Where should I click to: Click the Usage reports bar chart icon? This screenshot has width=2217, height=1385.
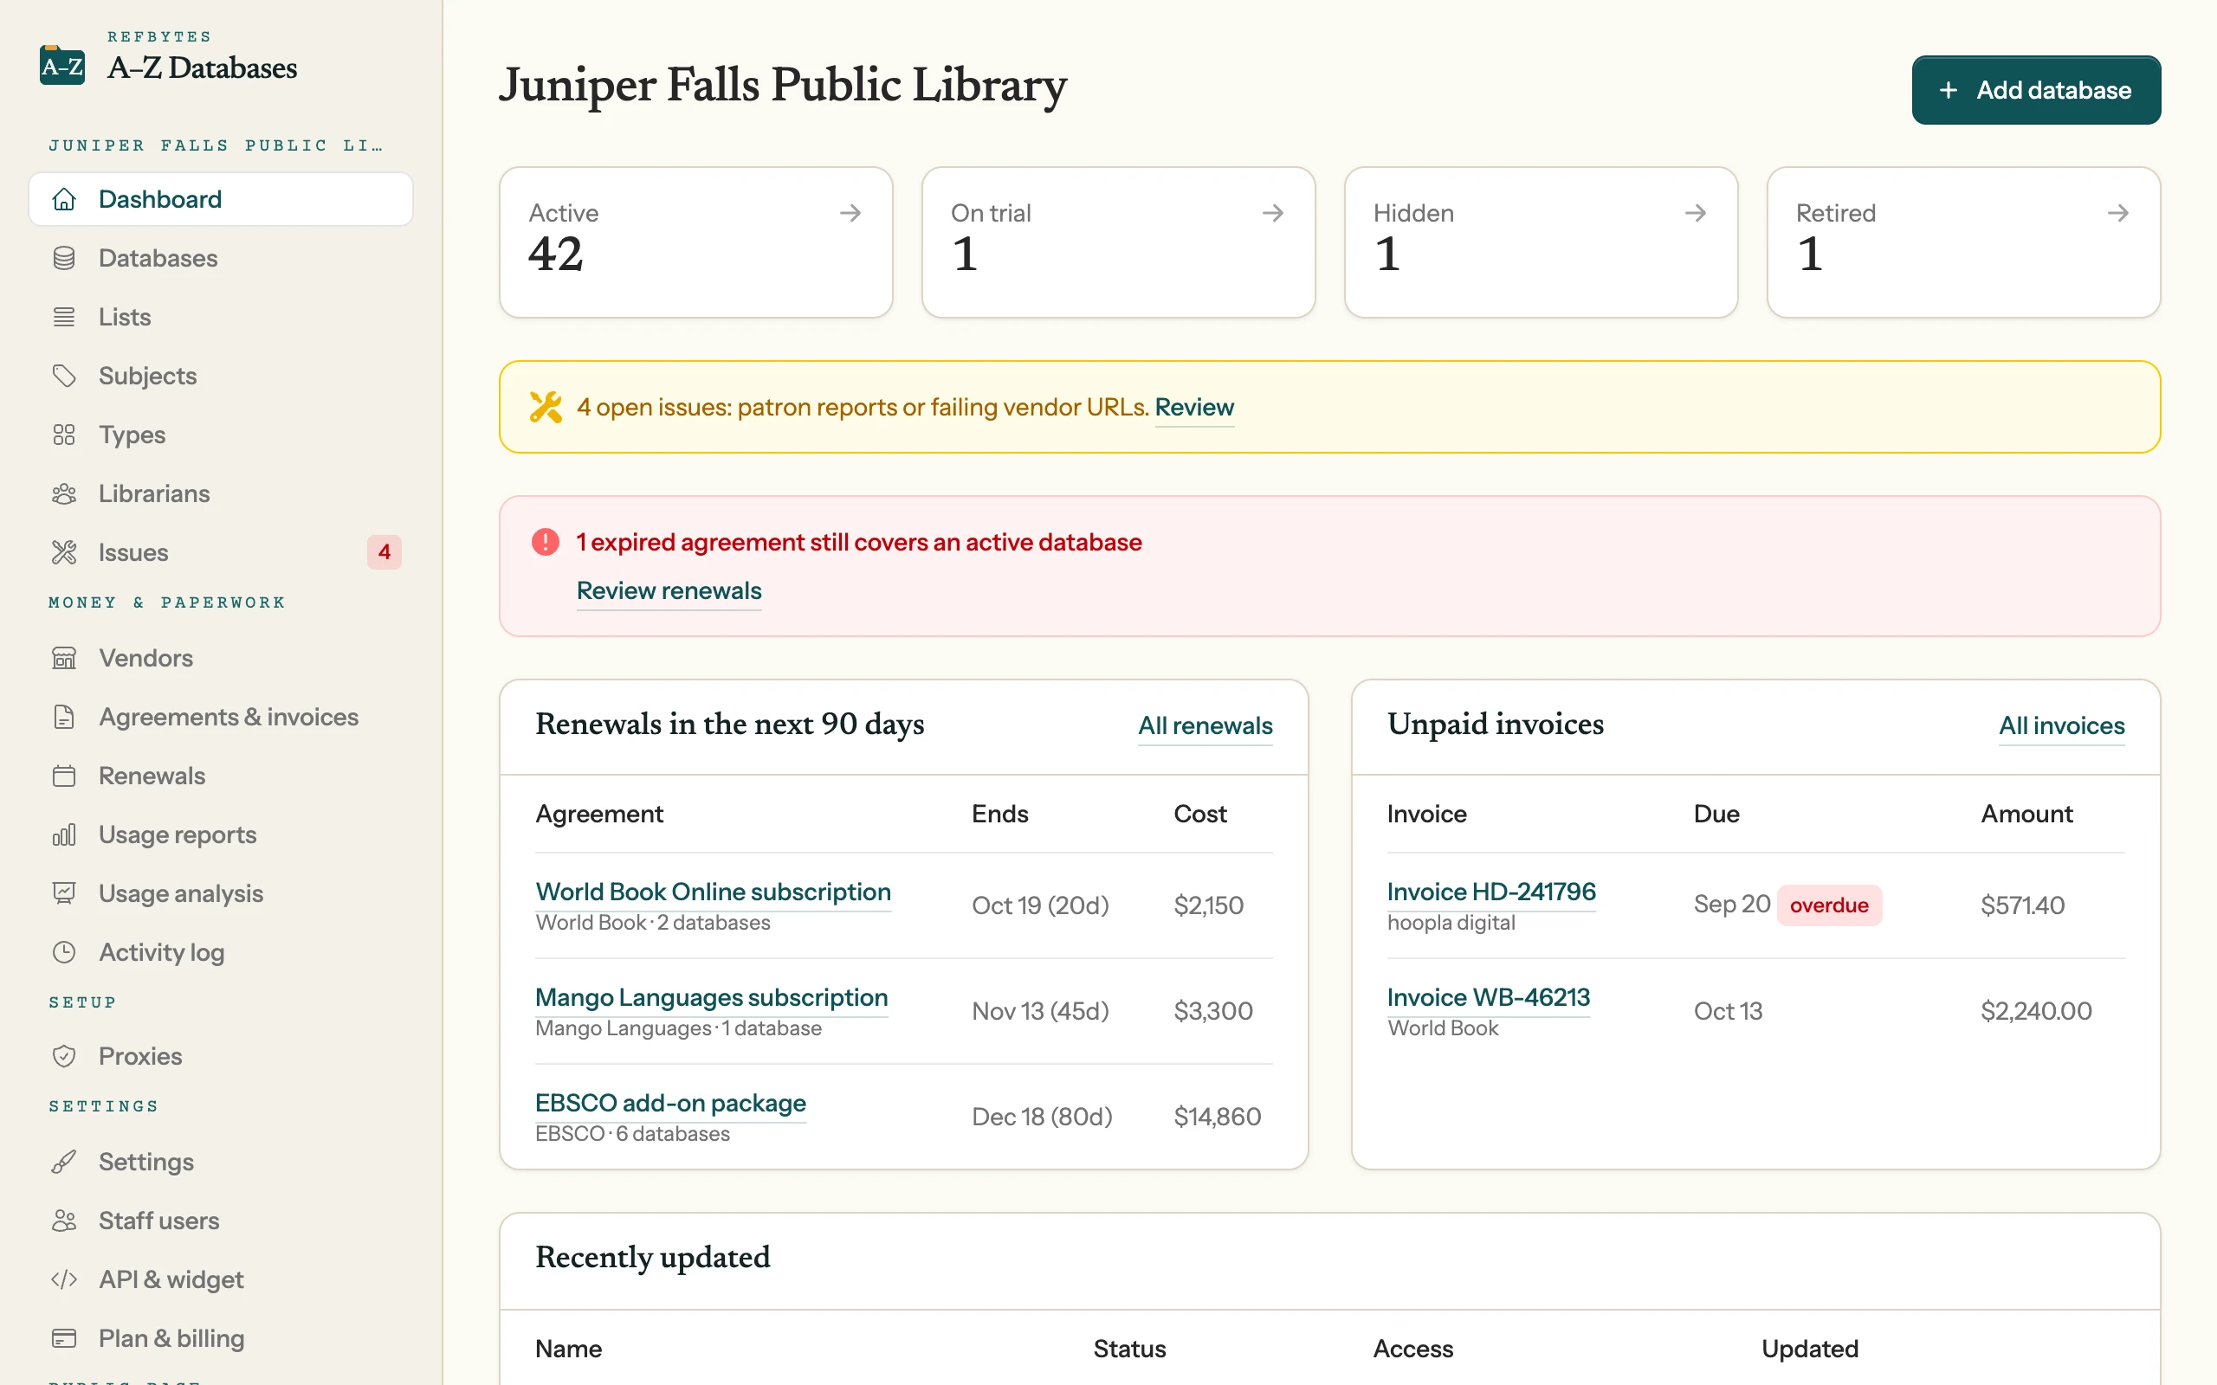click(x=64, y=834)
